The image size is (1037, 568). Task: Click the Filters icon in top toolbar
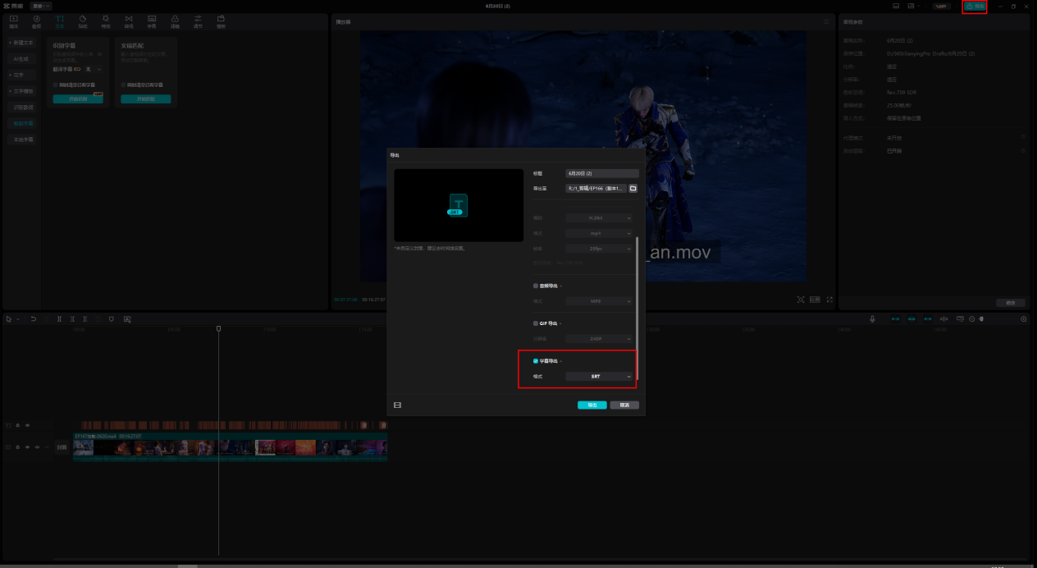175,20
